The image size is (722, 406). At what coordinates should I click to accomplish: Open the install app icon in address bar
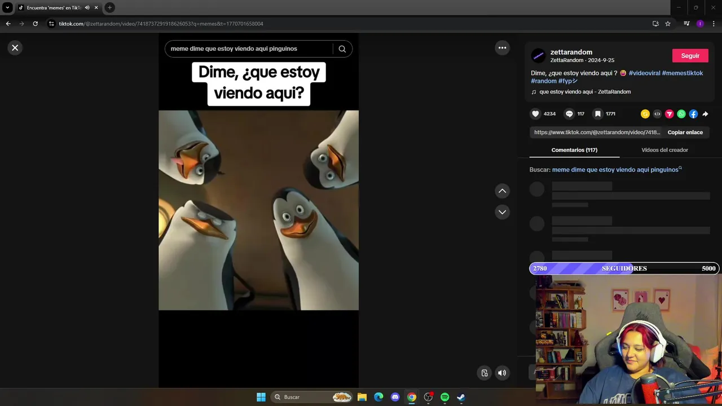[x=655, y=24]
